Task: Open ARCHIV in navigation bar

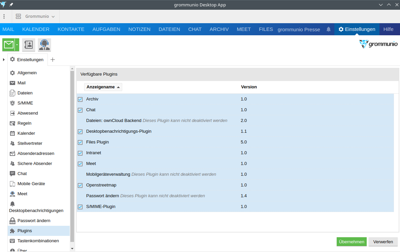Action: tap(219, 29)
